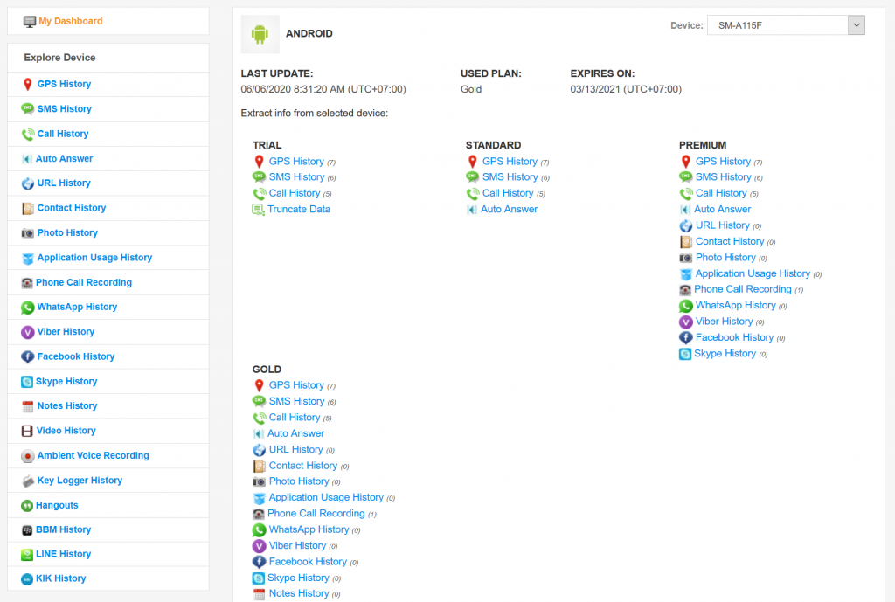Click the Video History film icon
895x602 pixels.
coord(27,432)
